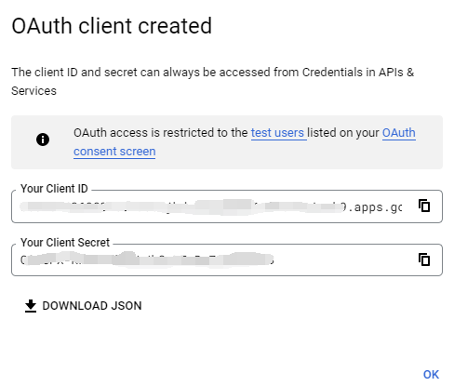Click the Your Client ID label
The height and width of the screenshot is (386, 454).
(54, 189)
